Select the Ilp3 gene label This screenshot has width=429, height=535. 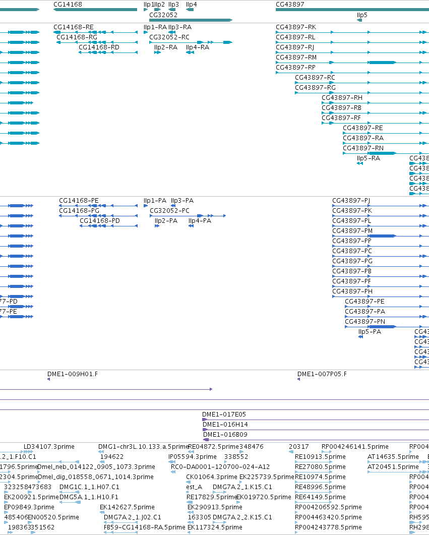[173, 5]
